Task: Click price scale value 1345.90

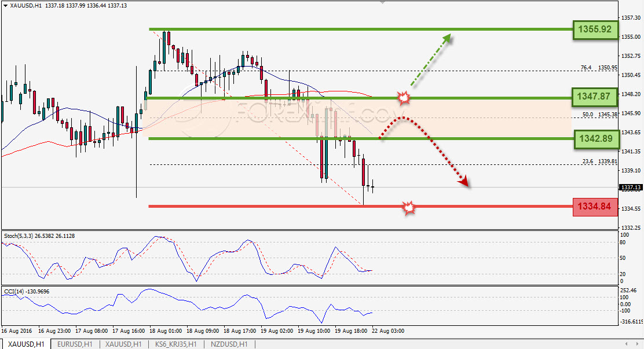Action: [631, 113]
